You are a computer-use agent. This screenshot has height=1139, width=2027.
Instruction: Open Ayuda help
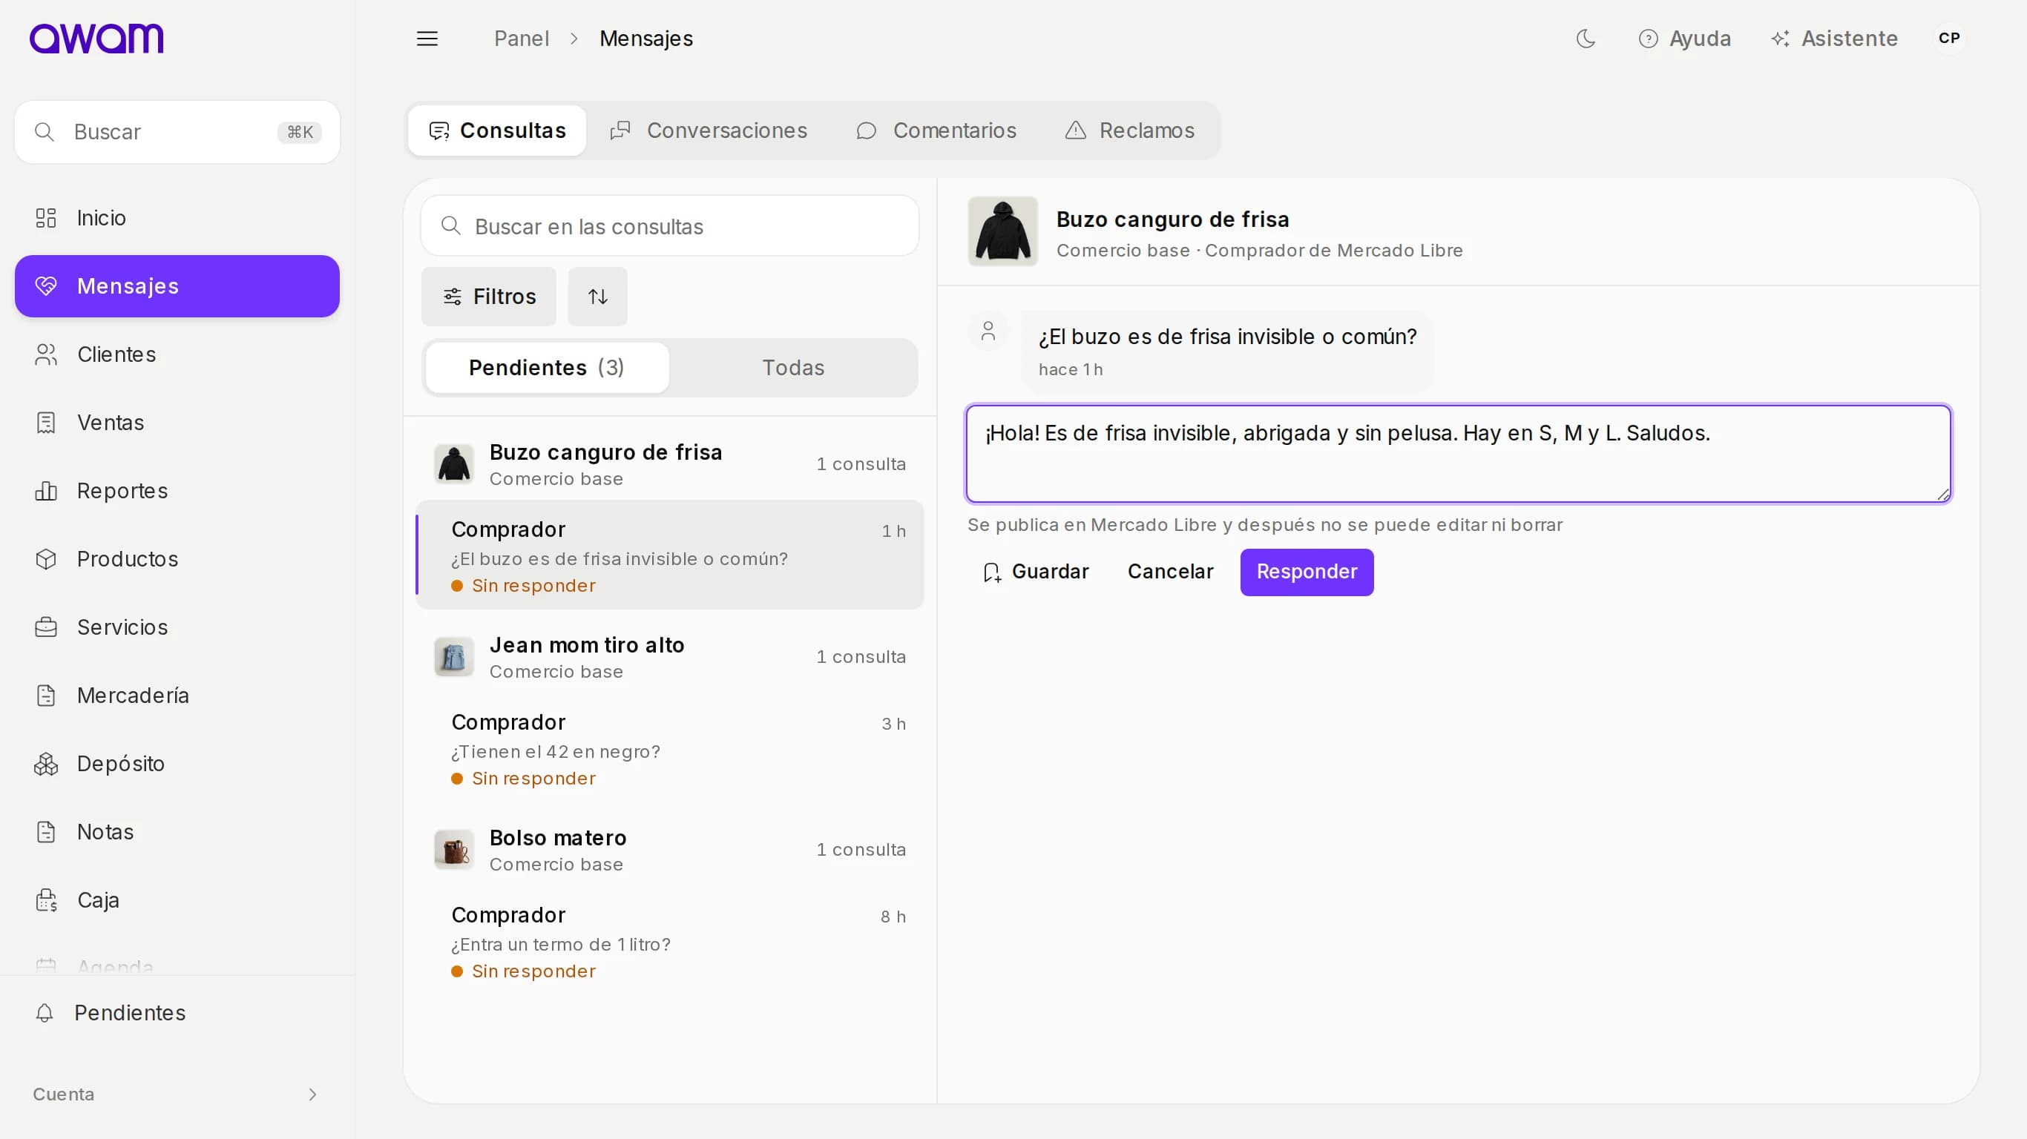pyautogui.click(x=1685, y=39)
